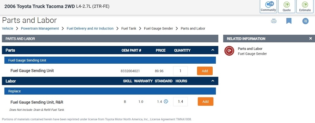Image resolution: width=315 pixels, height=123 pixels.
Task: Click the standard hours info clock icon
Action: tap(166, 101)
